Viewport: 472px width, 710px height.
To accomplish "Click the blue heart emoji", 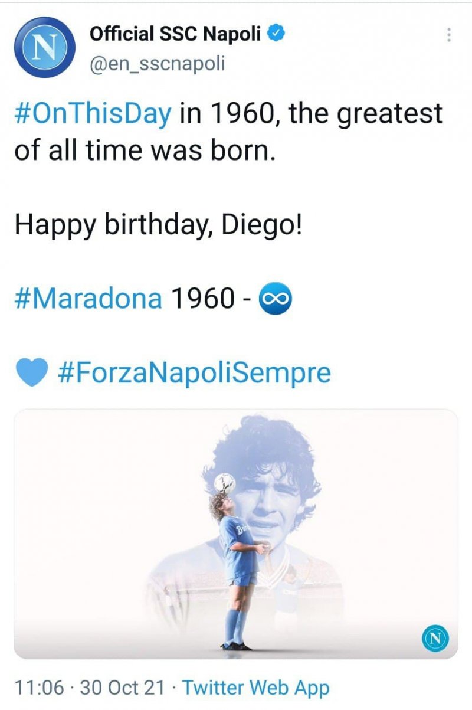I will tap(32, 372).
